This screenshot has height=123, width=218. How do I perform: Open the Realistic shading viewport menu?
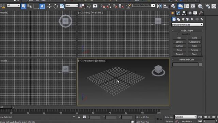(102, 61)
